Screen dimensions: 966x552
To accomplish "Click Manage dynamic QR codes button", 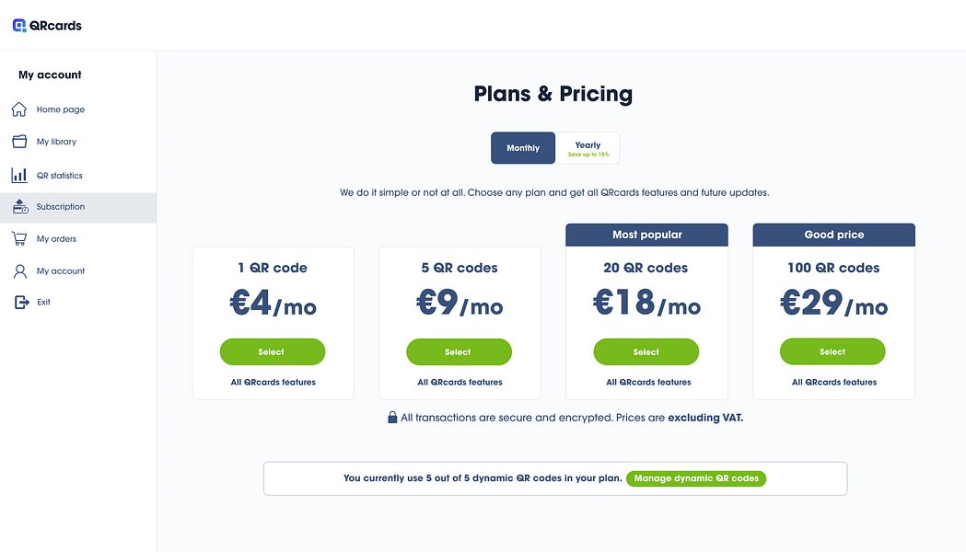I will coord(696,478).
